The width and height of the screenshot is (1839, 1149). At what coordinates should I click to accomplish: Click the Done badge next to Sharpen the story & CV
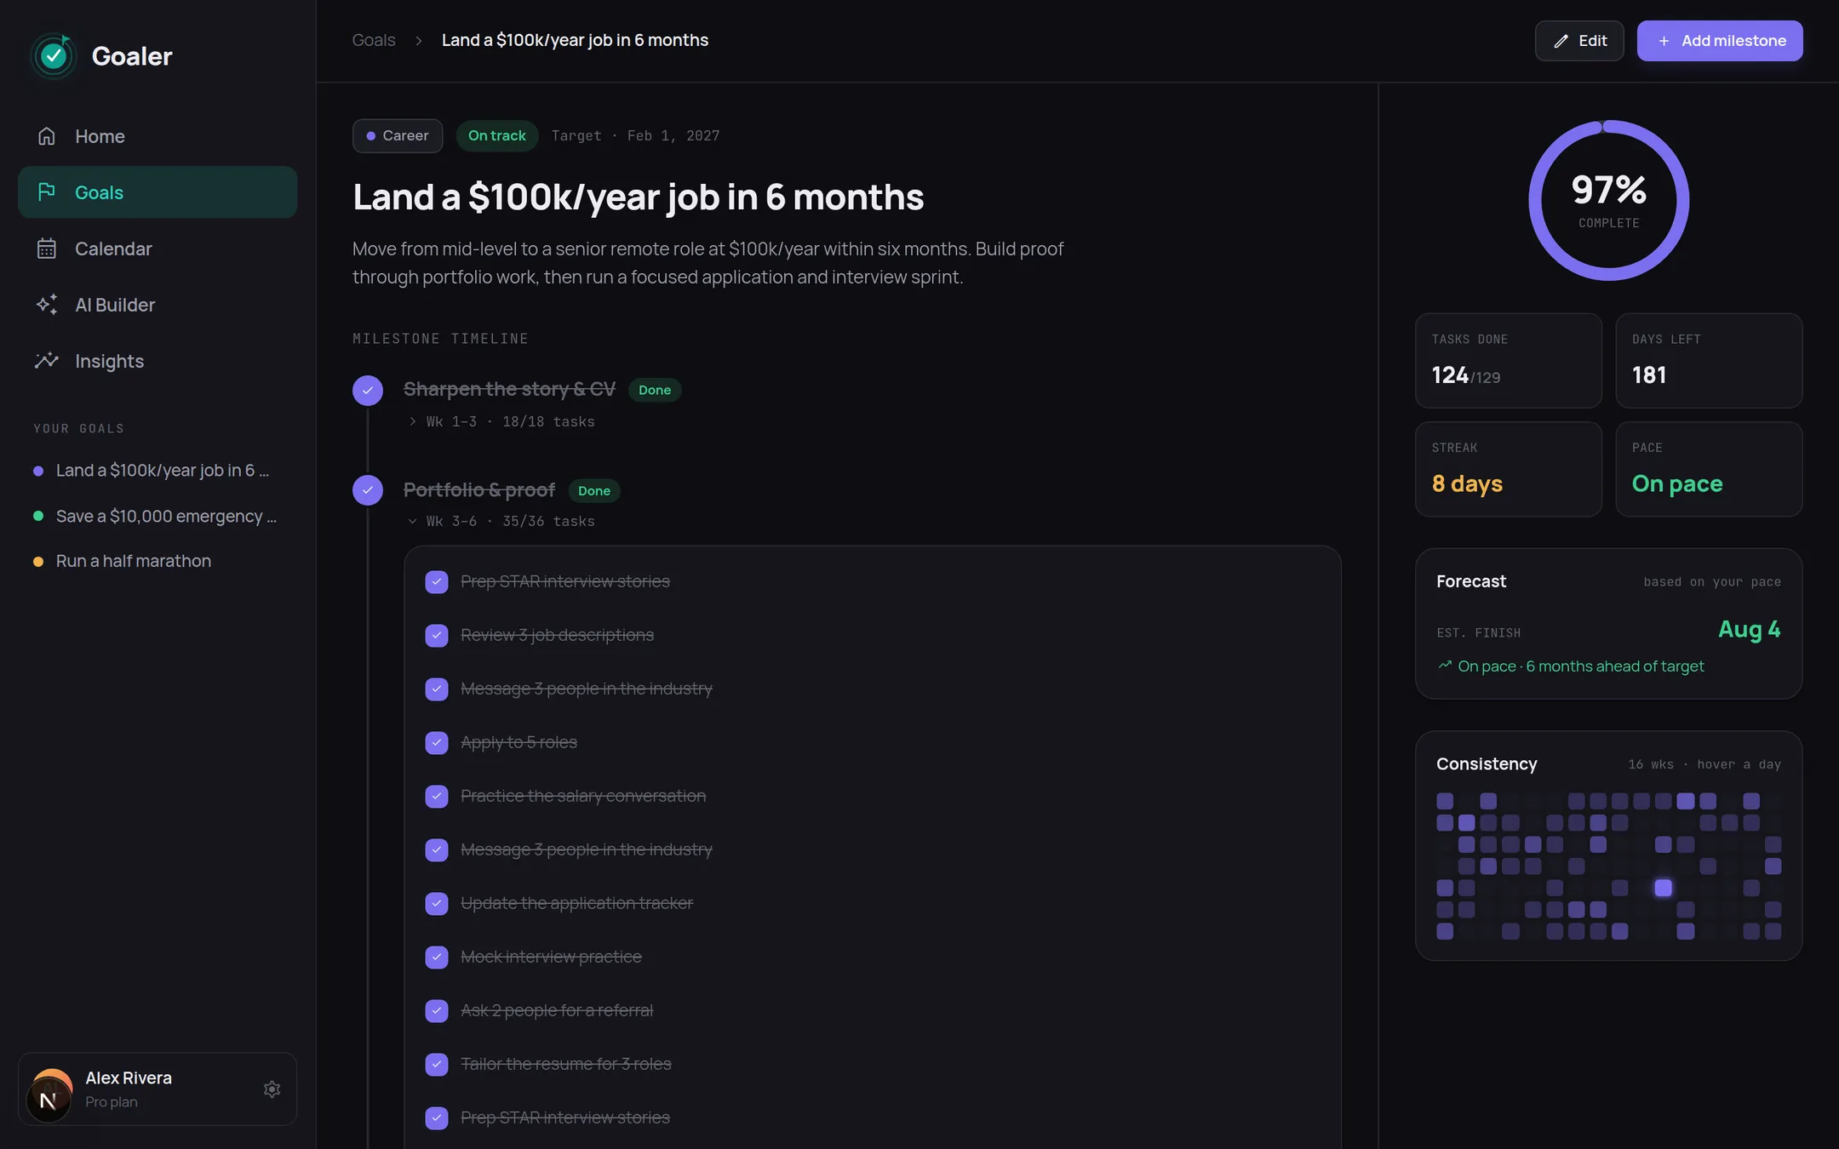pyautogui.click(x=655, y=391)
